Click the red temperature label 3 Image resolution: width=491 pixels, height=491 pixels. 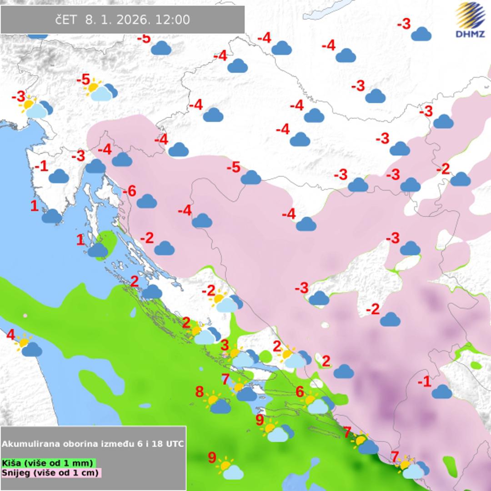pos(225,346)
